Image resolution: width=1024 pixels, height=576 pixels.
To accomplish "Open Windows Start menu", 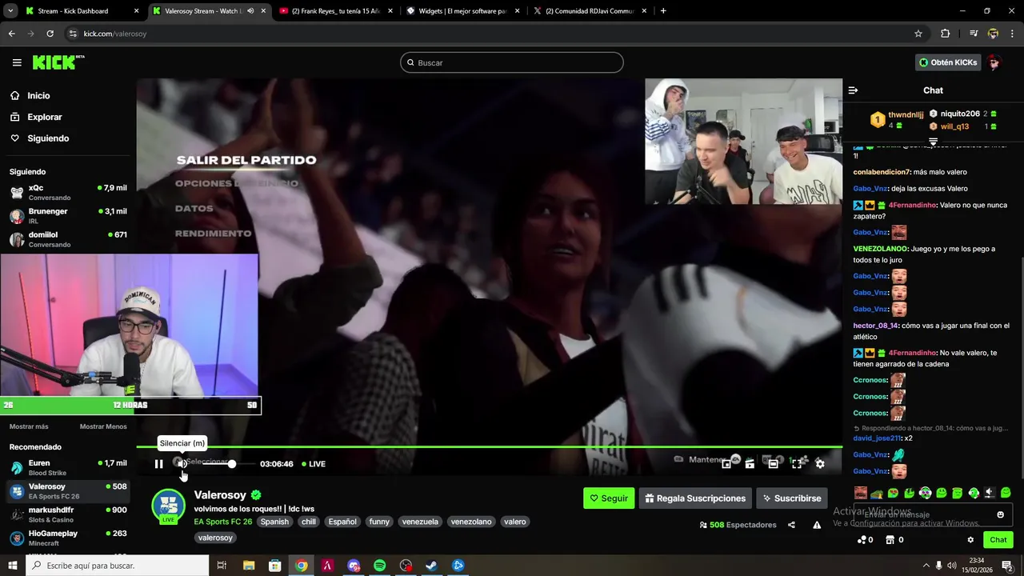I will pyautogui.click(x=13, y=566).
